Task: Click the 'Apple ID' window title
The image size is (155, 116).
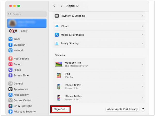Action: click(72, 6)
